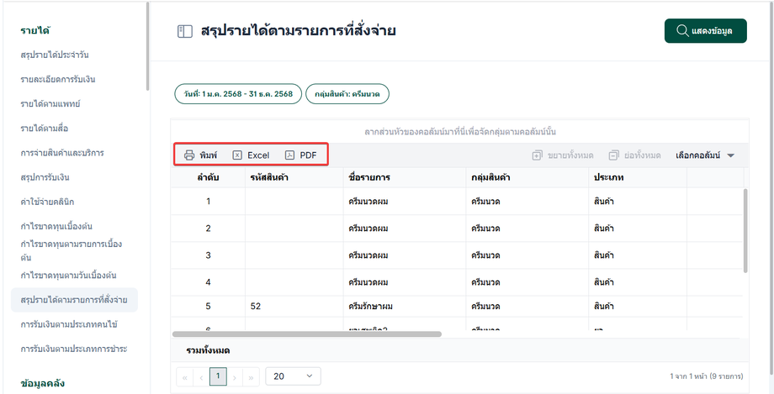The width and height of the screenshot is (774, 394).
Task: Click the รวมทั้งหมด total row label
Action: (x=208, y=351)
